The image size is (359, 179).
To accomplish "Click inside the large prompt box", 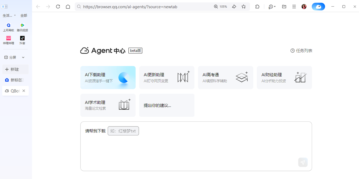I will click(196, 146).
